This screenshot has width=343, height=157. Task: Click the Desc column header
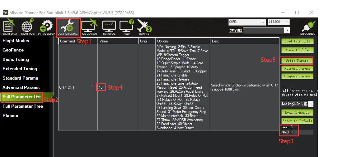point(245,41)
